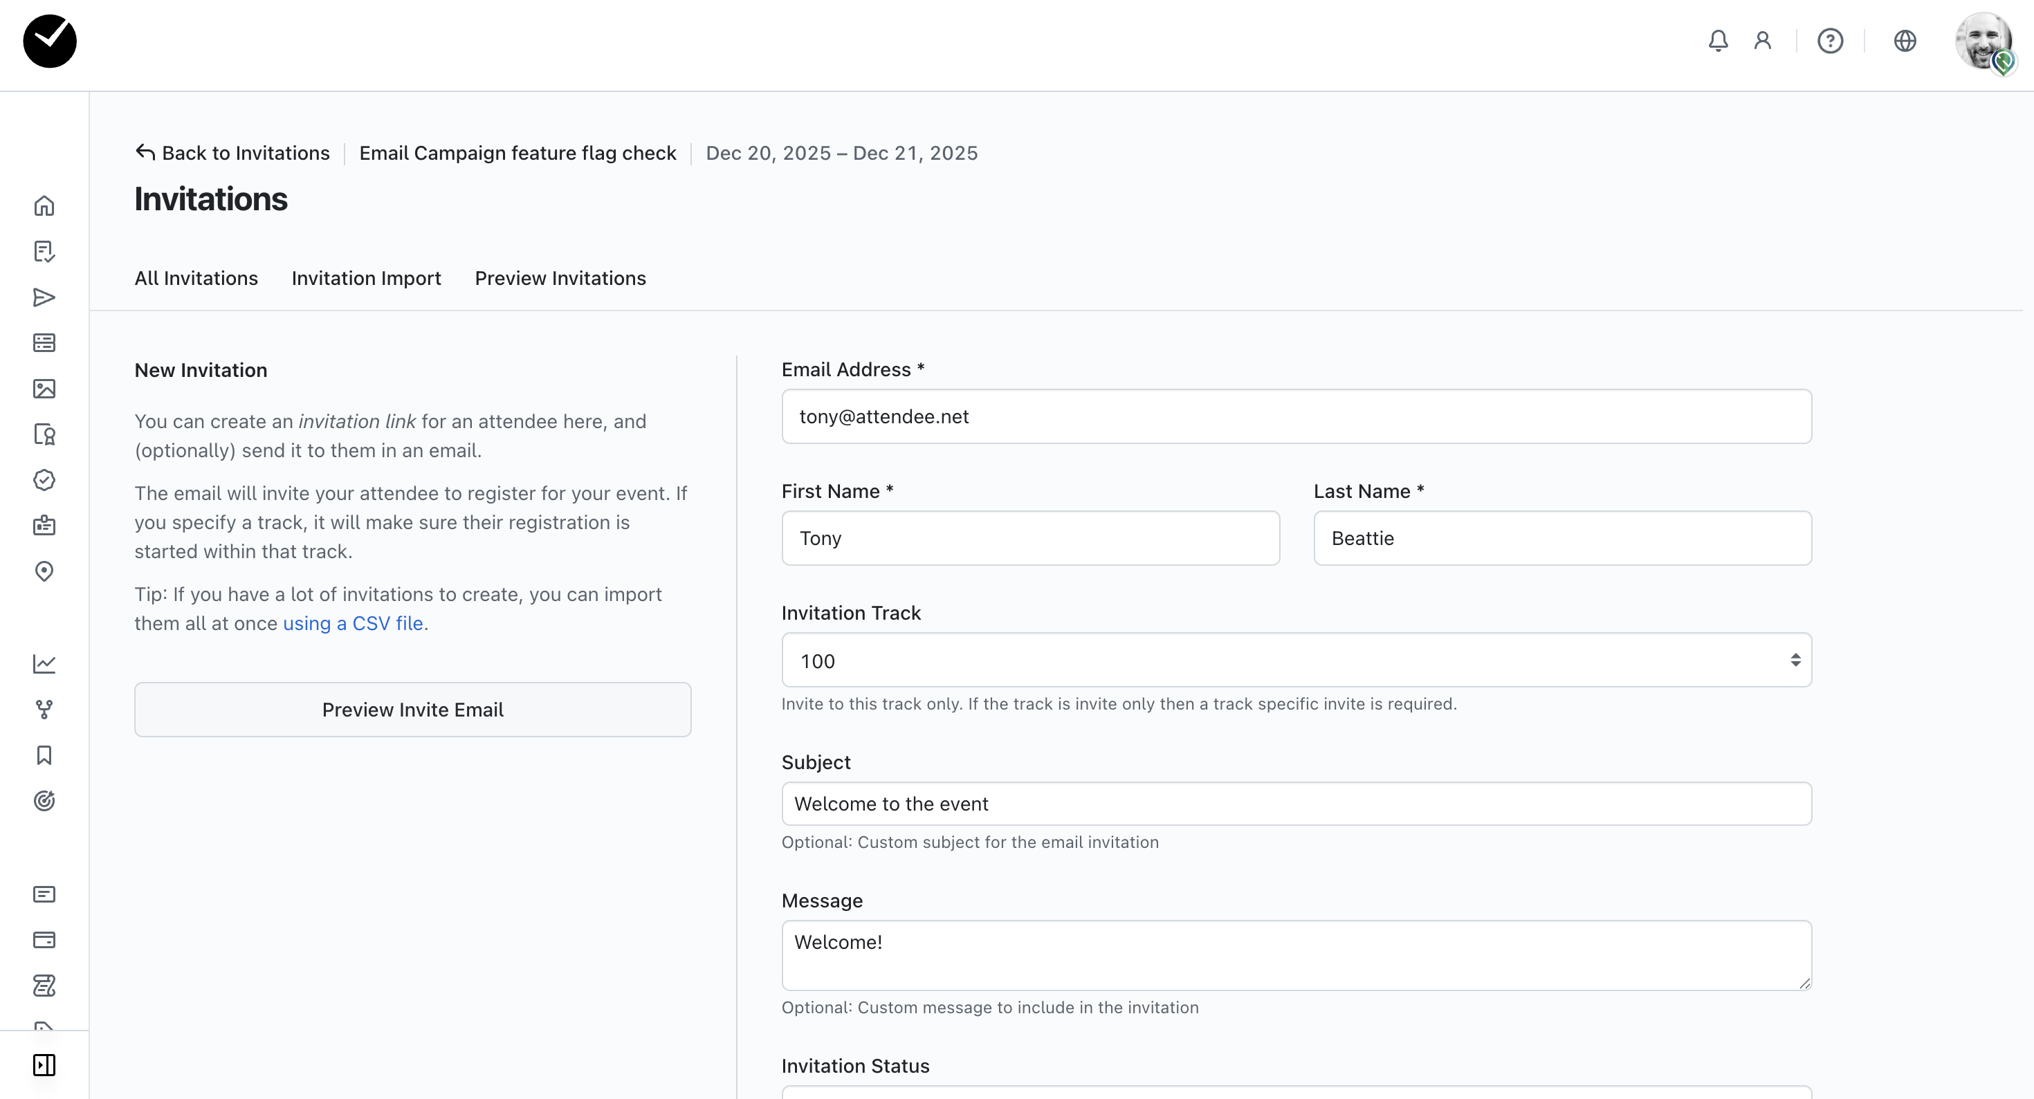Image resolution: width=2034 pixels, height=1099 pixels.
Task: Toggle the sidebar expand panel icon
Action: click(x=44, y=1065)
